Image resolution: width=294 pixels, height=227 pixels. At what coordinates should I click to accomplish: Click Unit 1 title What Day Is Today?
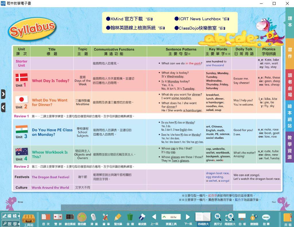(x=51, y=81)
